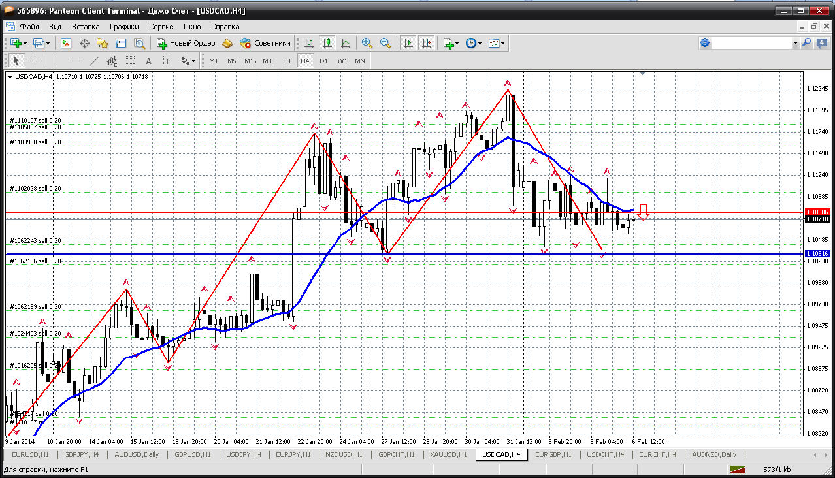Open the Navigator favorites folder icon

tap(103, 43)
